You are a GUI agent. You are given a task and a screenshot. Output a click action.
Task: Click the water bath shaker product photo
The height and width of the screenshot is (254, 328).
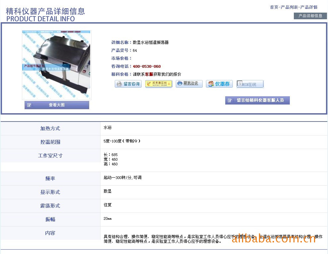(x=56, y=65)
